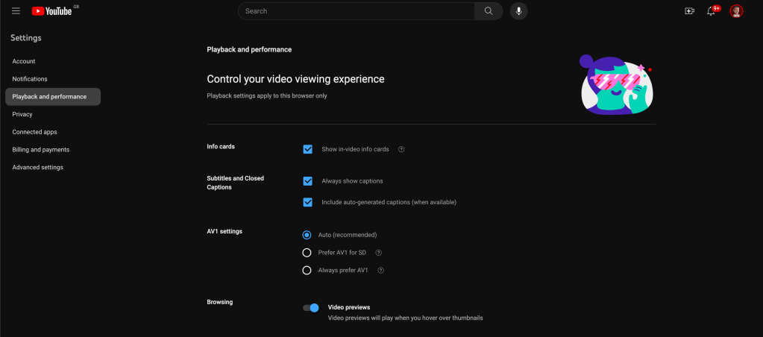Screen dimensions: 763x337
Task: Click the sunglasses character illustration
Action: 617,84
